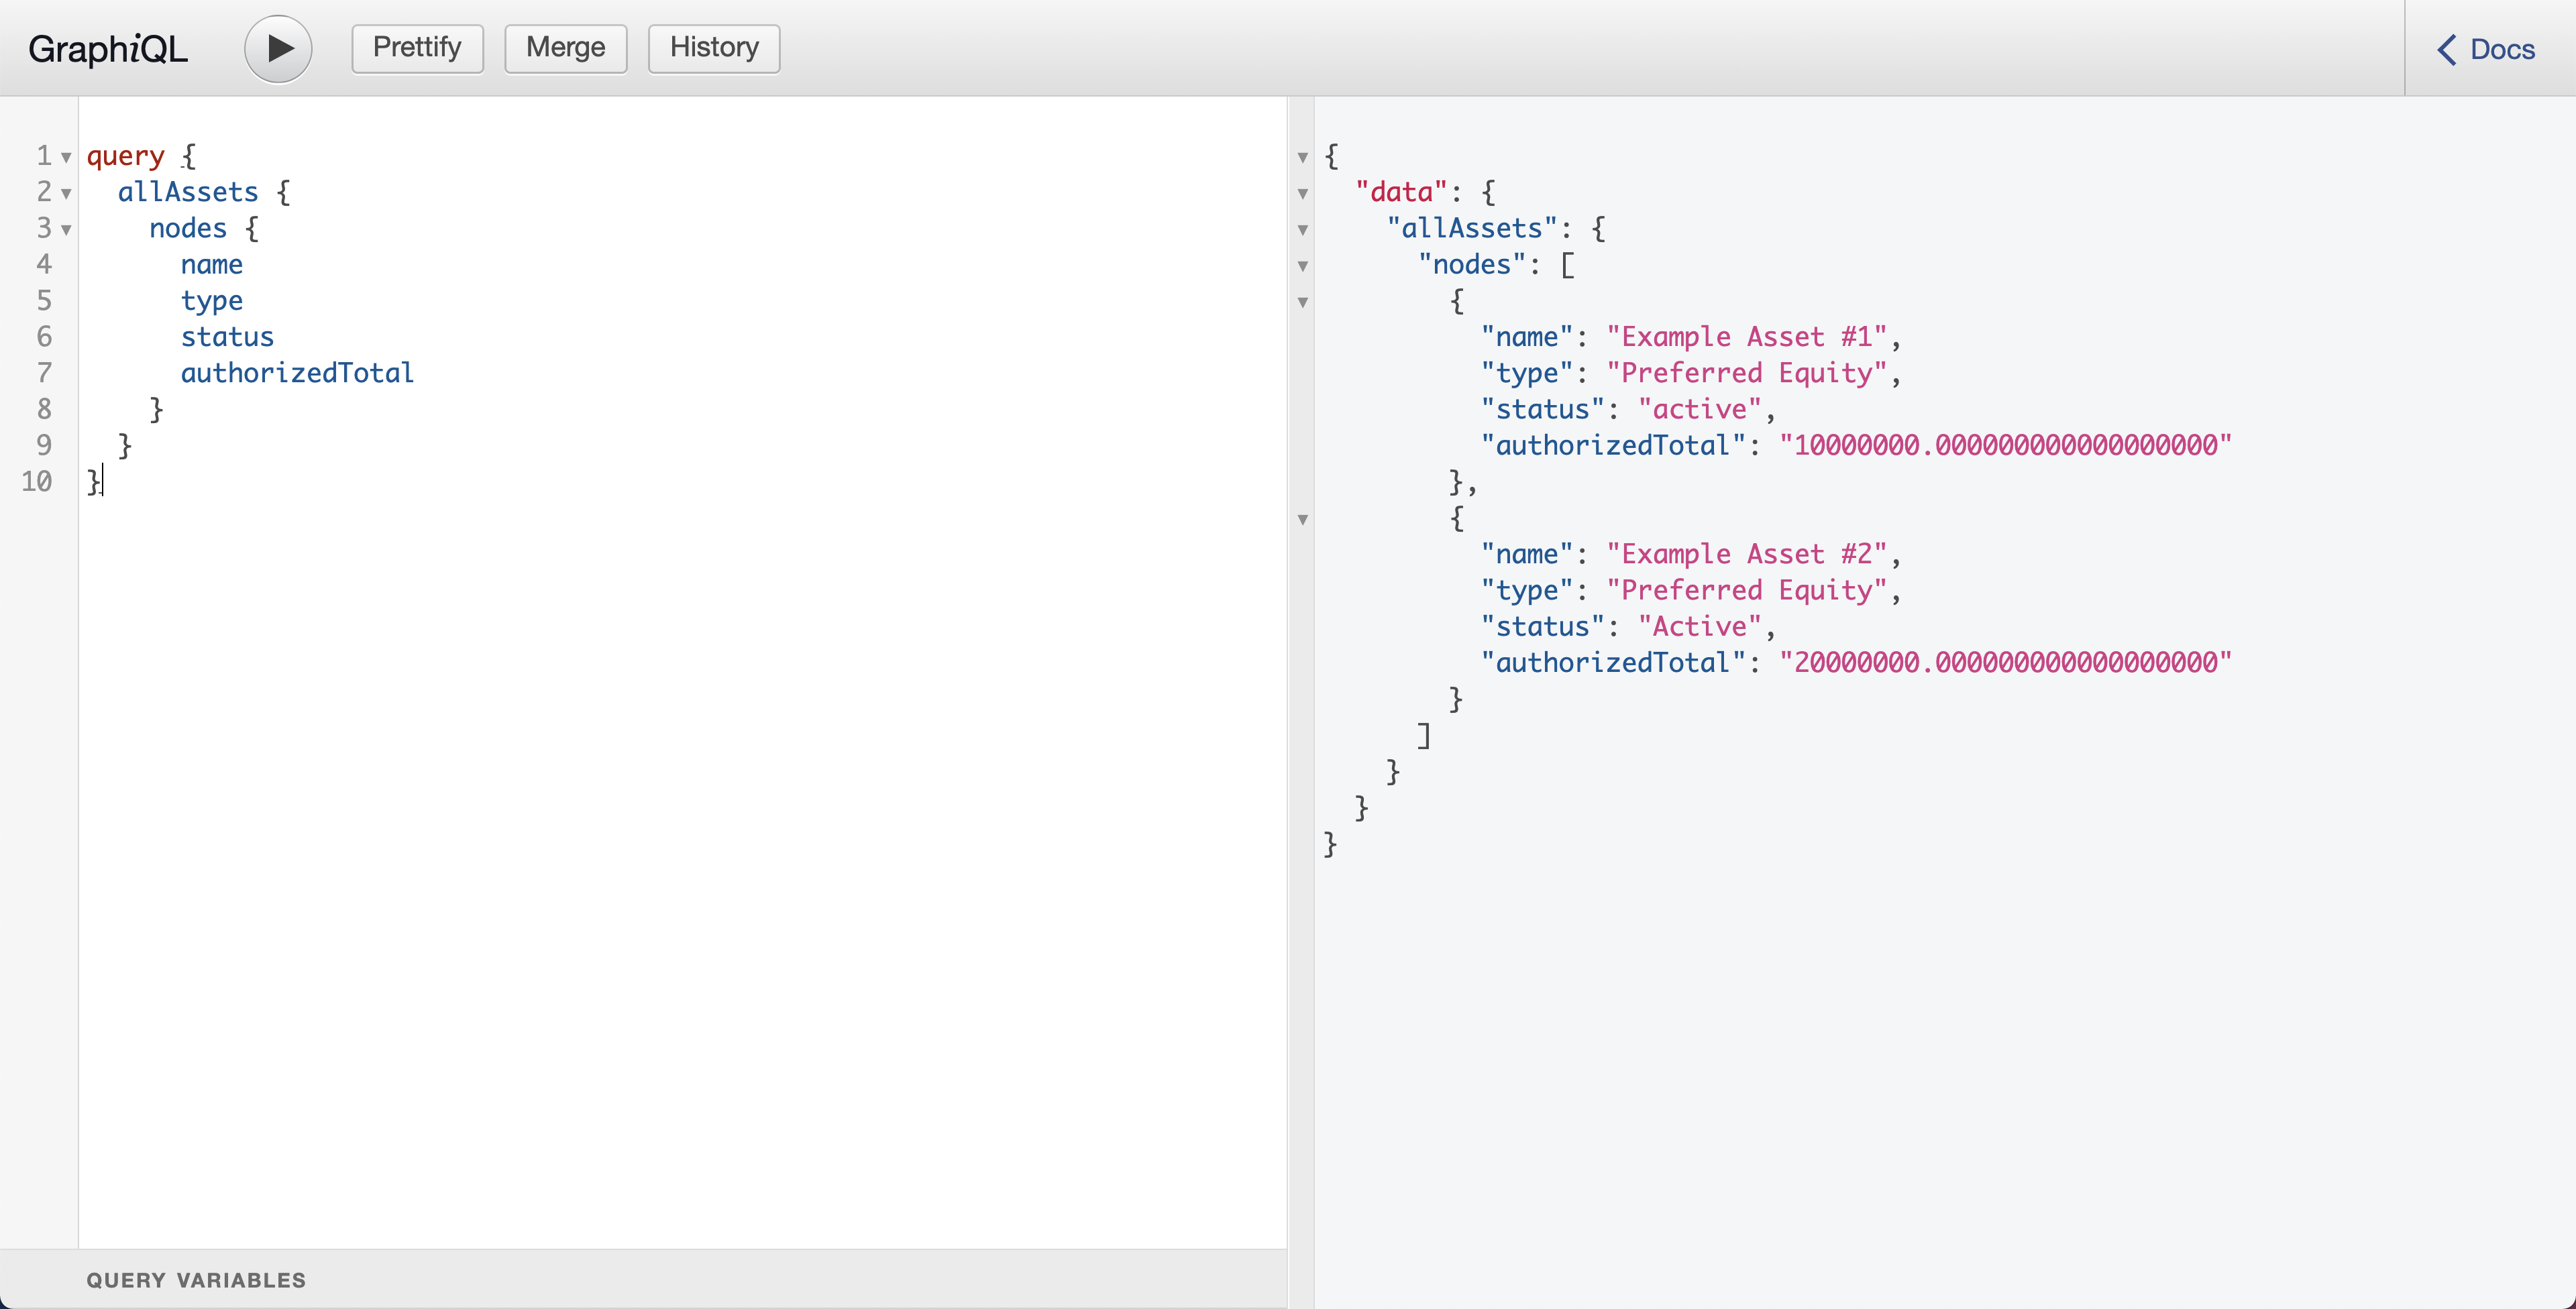
Task: Click the "nodes" key in results
Action: (1472, 264)
